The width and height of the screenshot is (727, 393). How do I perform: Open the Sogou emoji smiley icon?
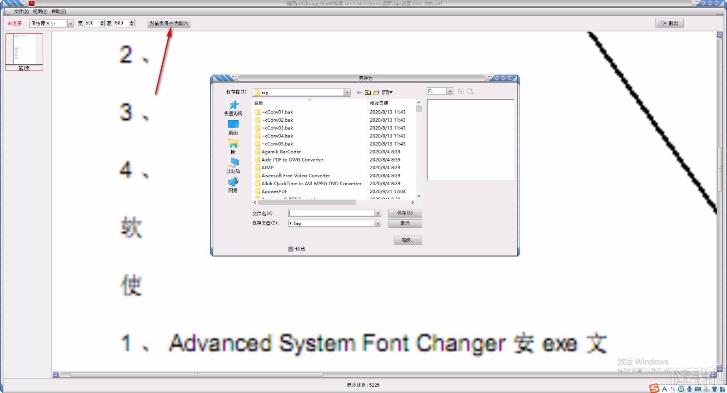pos(681,389)
